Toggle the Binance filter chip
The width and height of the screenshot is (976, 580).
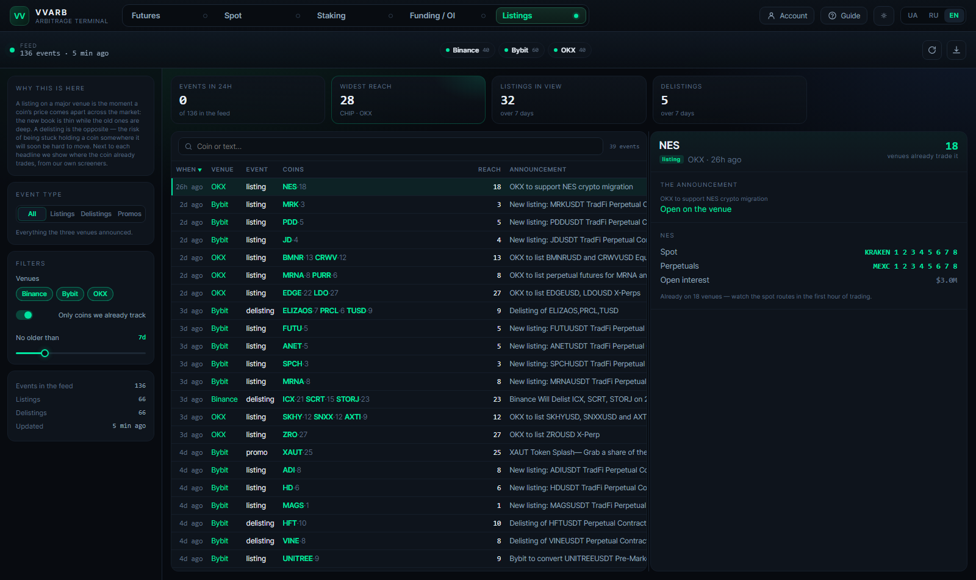click(x=34, y=294)
